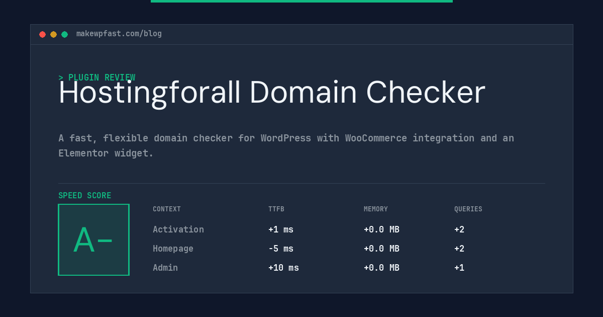The image size is (603, 317).
Task: Click Activation queries '+2' value
Action: [459, 229]
